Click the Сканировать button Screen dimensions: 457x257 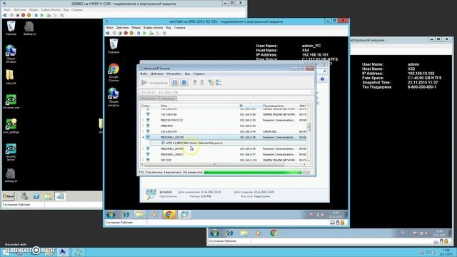155,83
